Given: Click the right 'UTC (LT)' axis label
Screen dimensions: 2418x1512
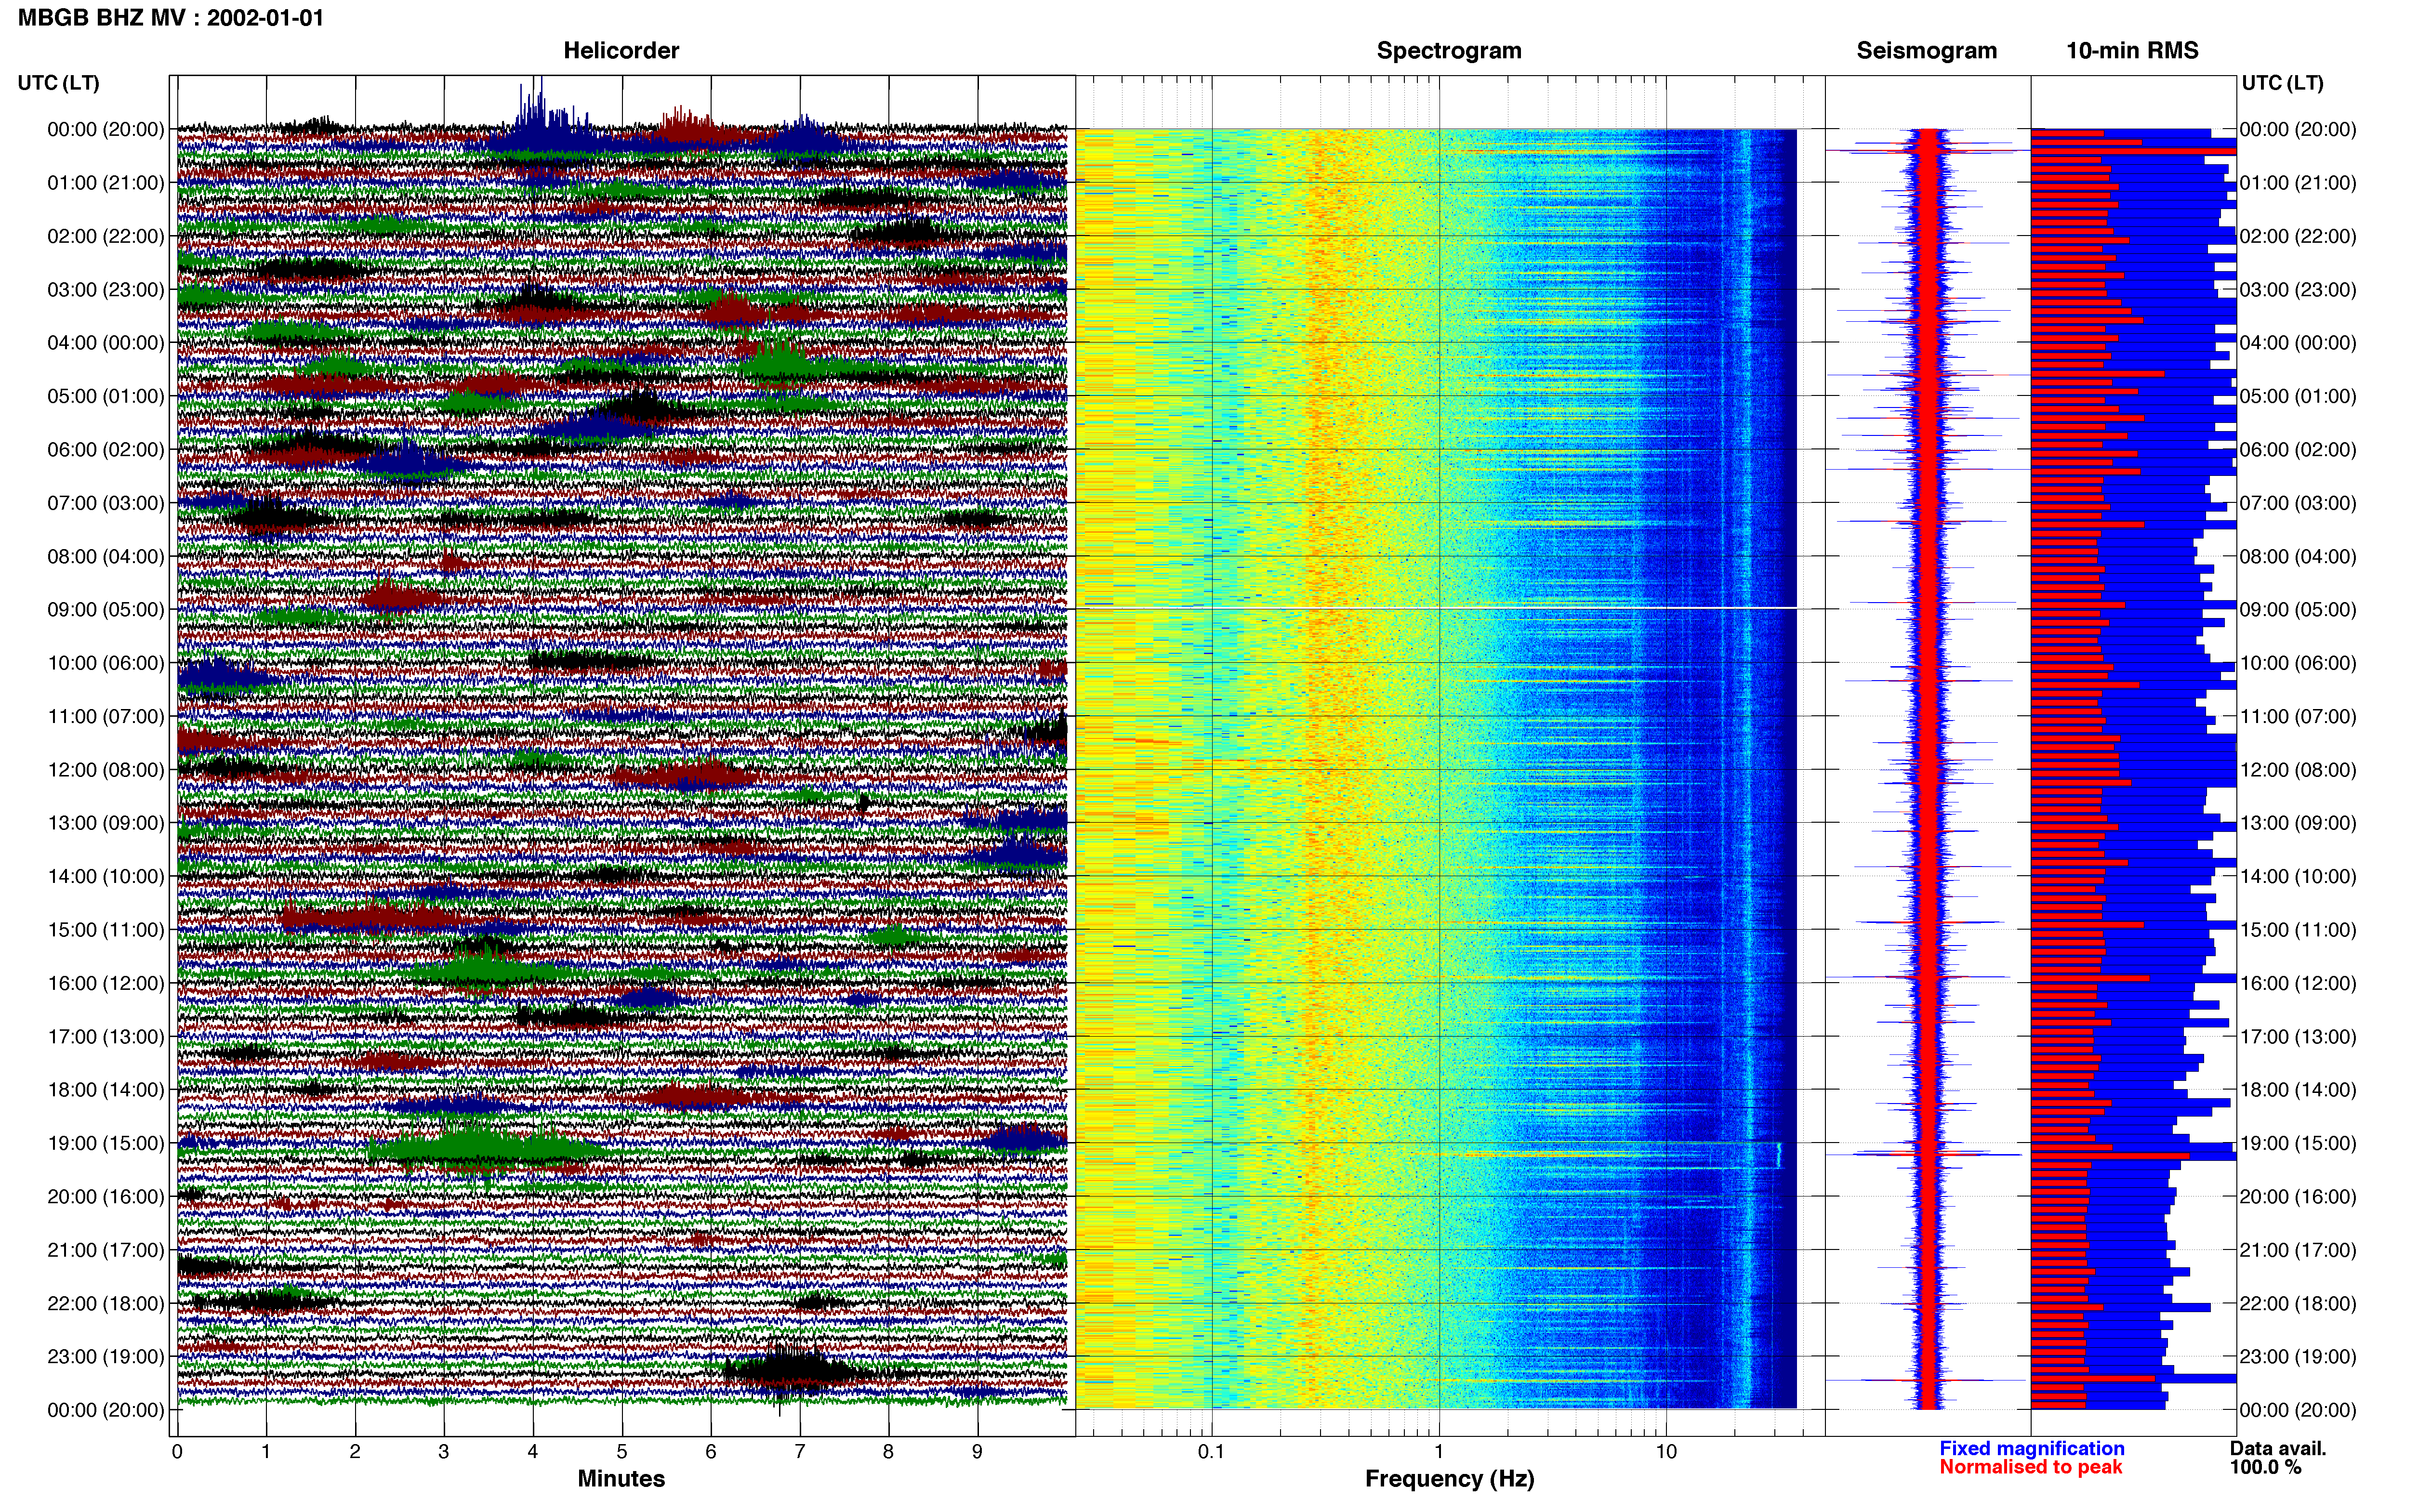Looking at the screenshot, I should [x=2282, y=83].
